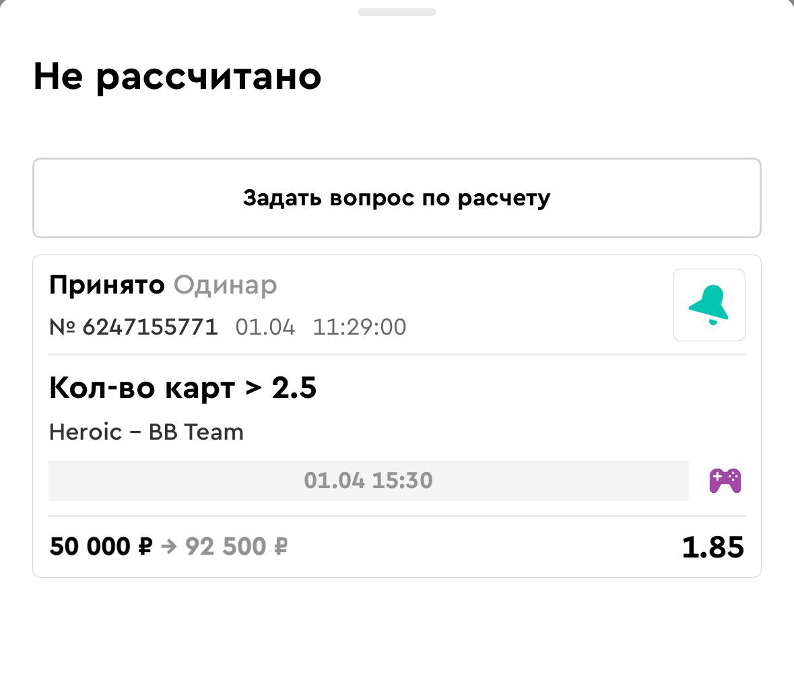Open the "Кол-во карт > 2.5" bet title
This screenshot has height=676, width=794.
pyautogui.click(x=183, y=388)
